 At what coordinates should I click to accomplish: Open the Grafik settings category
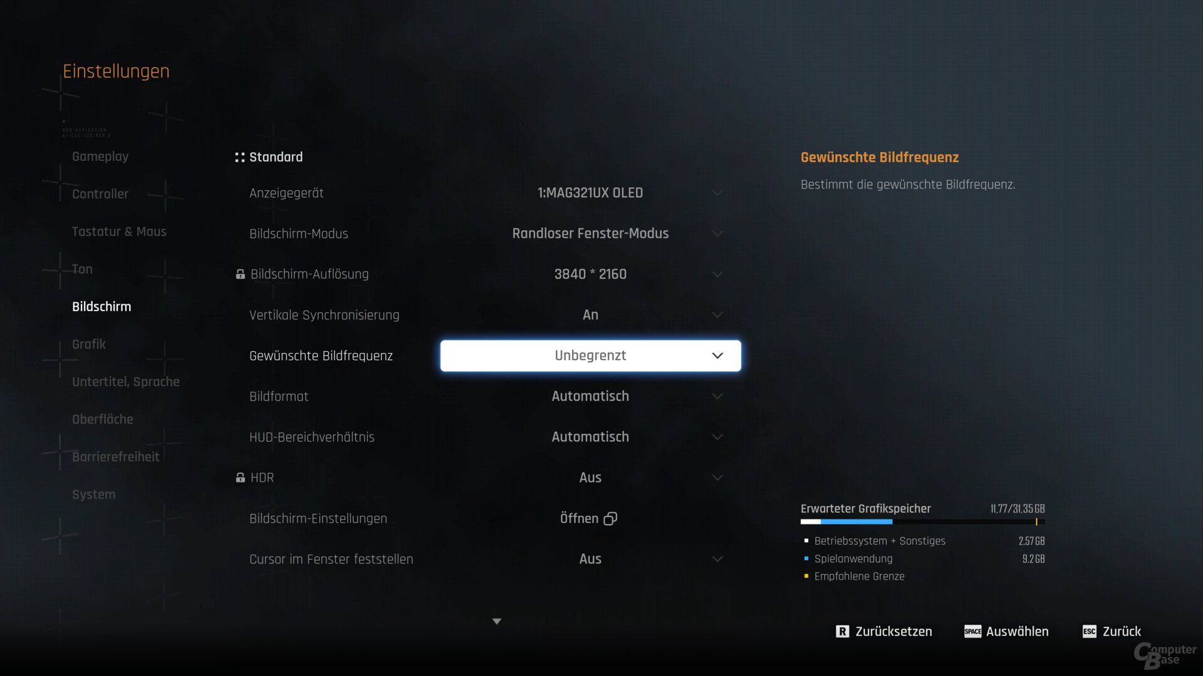pyautogui.click(x=89, y=344)
